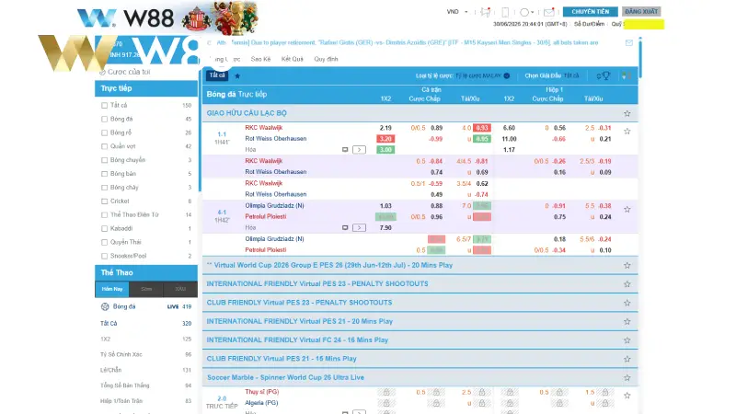Open the circle icon dropdown in header

(x=526, y=12)
